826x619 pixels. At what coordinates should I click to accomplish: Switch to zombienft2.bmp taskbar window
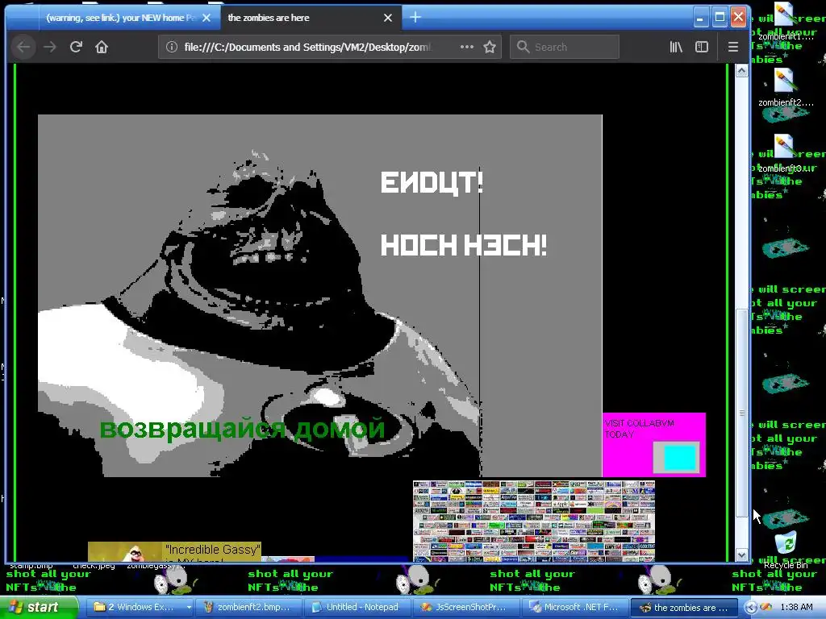pos(248,607)
